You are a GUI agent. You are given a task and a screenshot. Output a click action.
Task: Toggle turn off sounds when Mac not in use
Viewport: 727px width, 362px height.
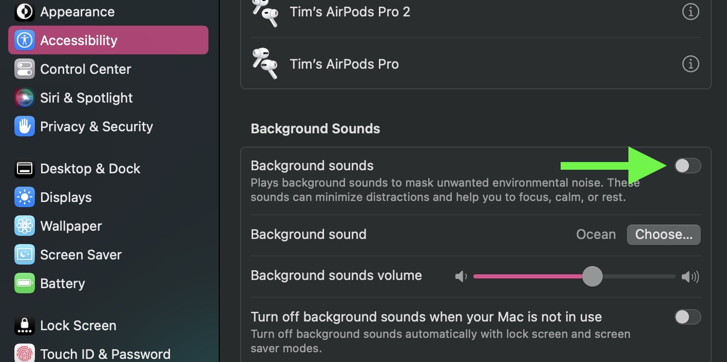point(687,317)
